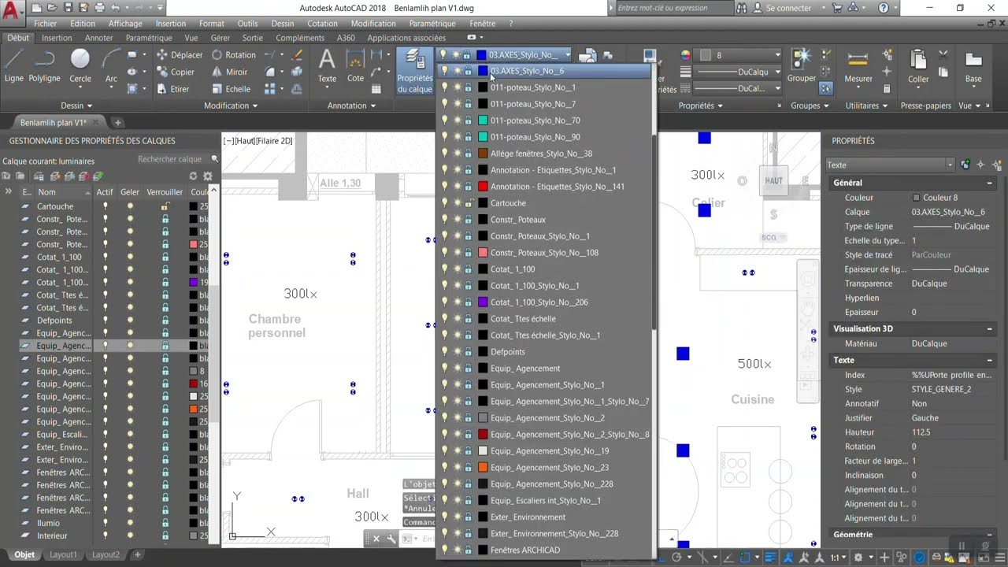
Task: Select the Polyligne tool
Action: point(44,66)
